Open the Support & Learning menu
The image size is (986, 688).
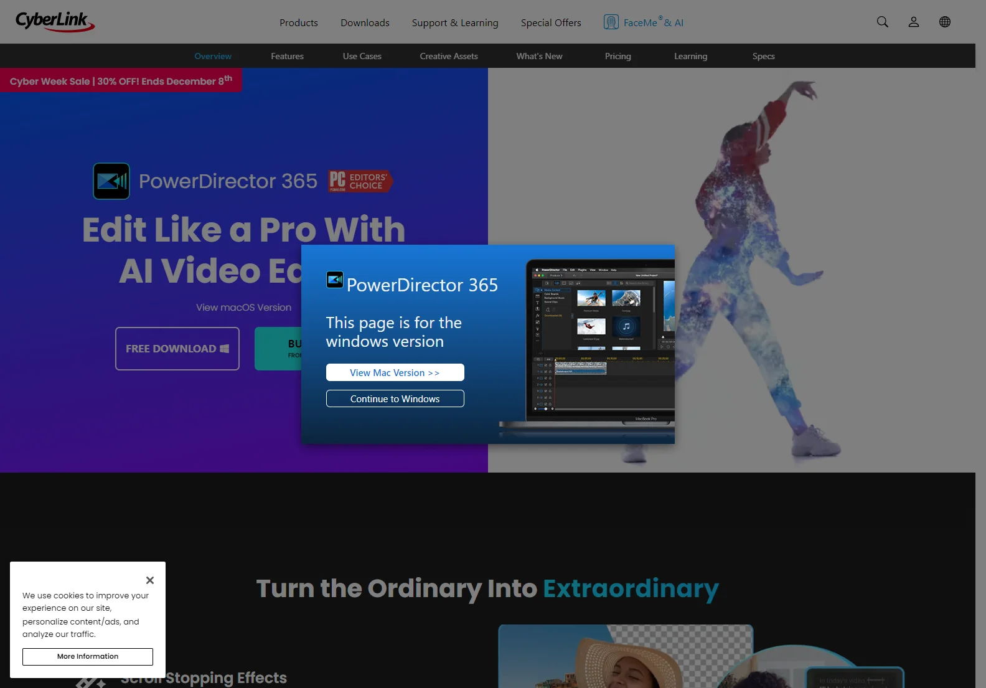pyautogui.click(x=455, y=22)
